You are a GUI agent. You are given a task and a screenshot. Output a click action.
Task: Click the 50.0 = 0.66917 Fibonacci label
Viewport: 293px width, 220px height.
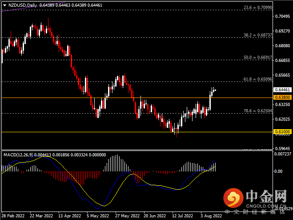coord(258,57)
